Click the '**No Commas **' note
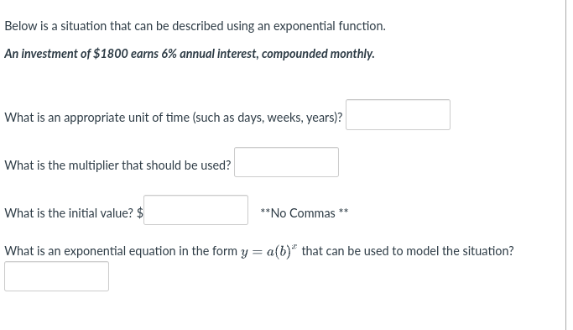Image resolution: width=573 pixels, height=330 pixels. (x=305, y=213)
